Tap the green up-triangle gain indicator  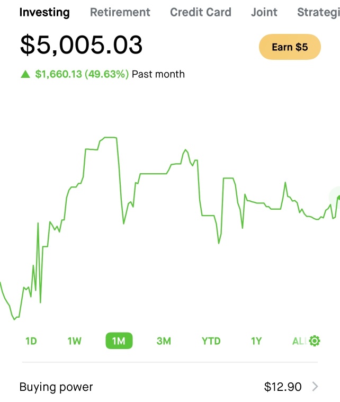pos(25,74)
